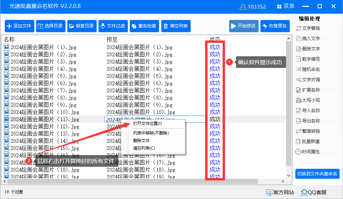
Task: Select 删除文字 tool
Action: click(308, 49)
